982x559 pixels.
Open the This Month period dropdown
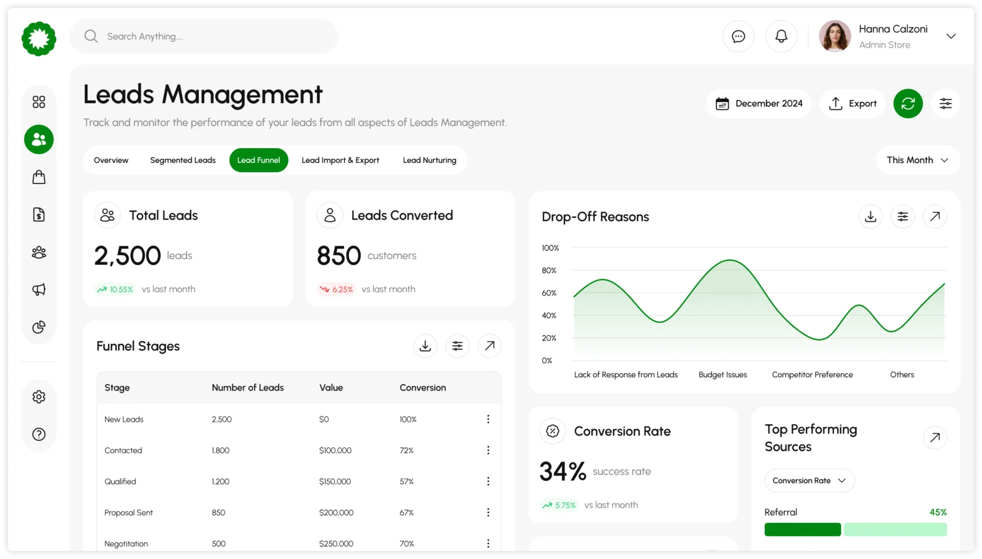918,160
